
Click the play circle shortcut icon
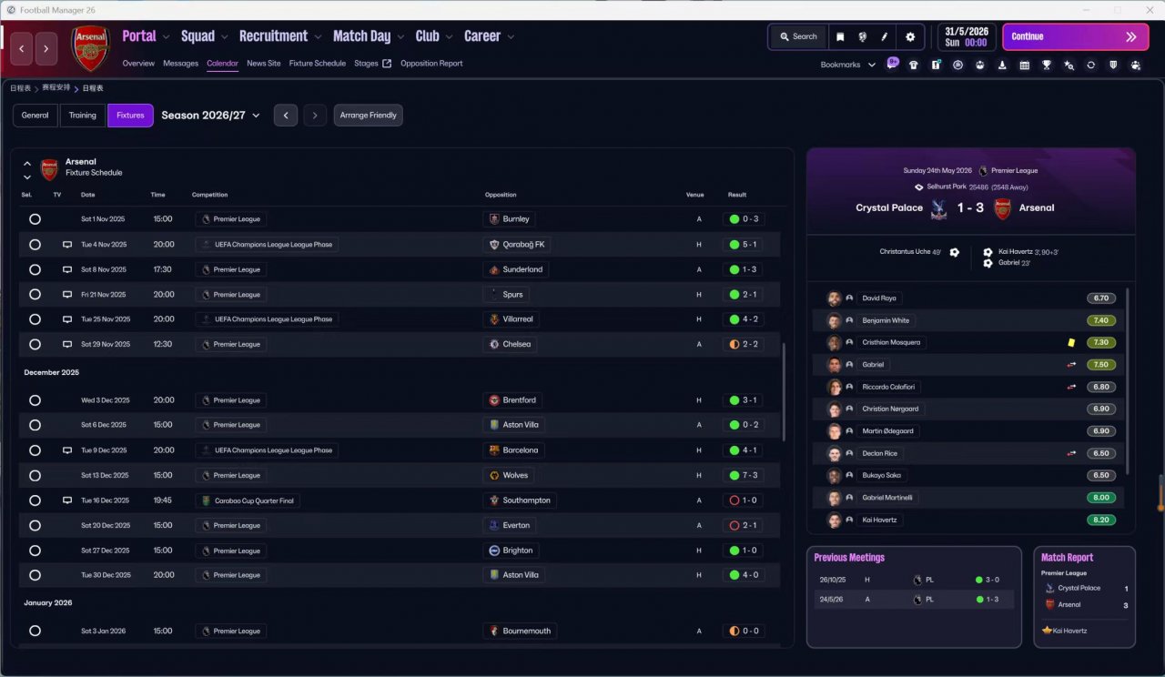tap(957, 66)
